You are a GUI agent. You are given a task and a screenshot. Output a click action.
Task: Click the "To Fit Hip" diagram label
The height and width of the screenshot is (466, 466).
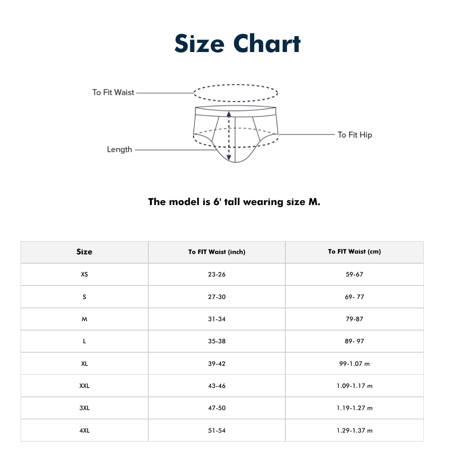point(355,135)
